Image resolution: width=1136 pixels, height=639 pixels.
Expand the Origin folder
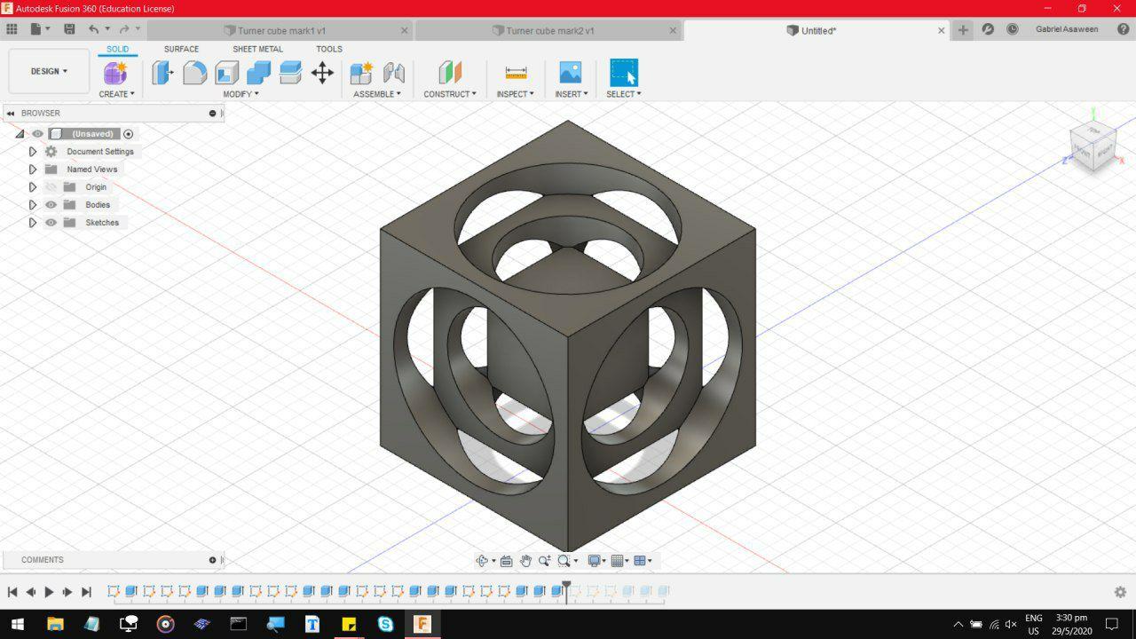point(33,187)
